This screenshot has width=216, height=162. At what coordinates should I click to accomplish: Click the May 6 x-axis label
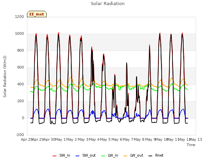click(x=117, y=139)
